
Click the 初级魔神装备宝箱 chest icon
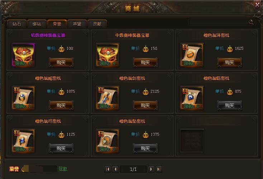tap(23, 55)
